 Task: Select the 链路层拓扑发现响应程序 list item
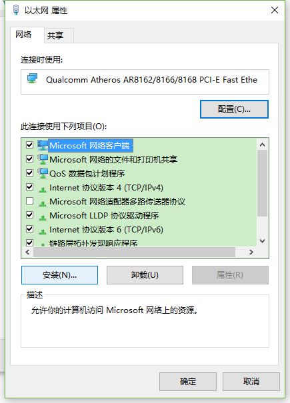coord(93,243)
